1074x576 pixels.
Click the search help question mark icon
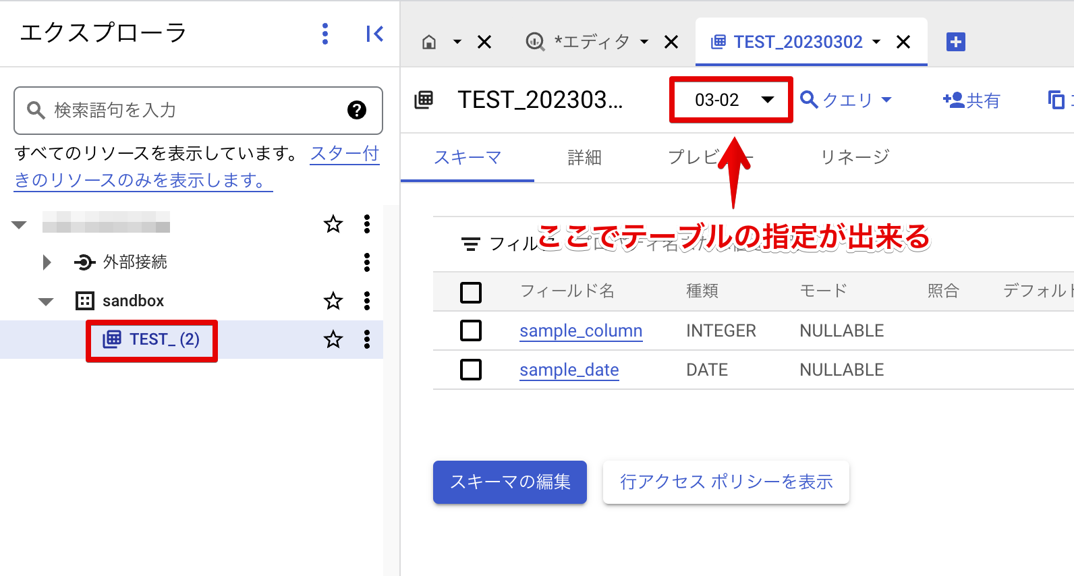(x=356, y=110)
